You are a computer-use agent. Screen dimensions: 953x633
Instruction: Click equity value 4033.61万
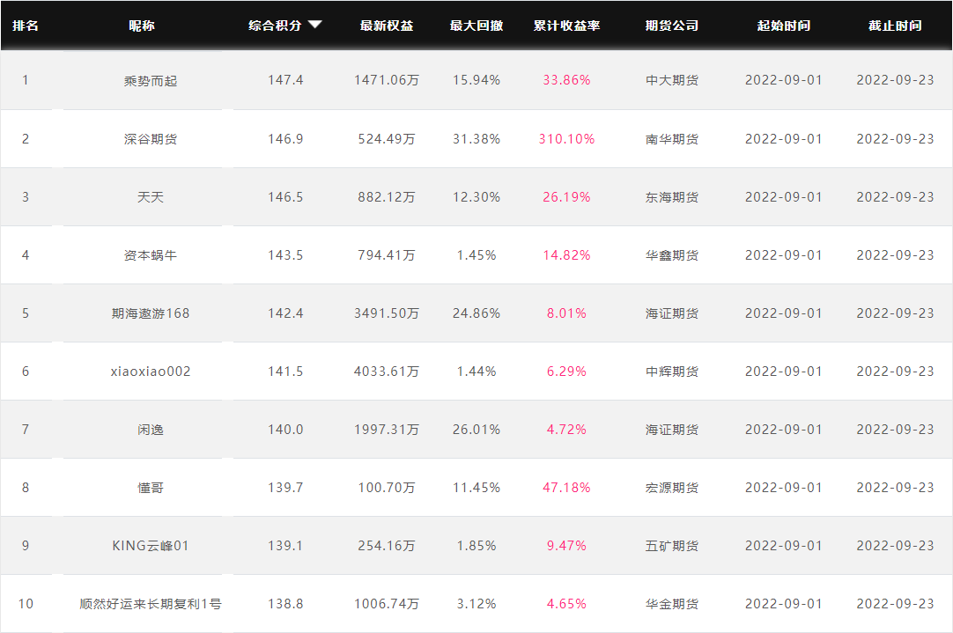[387, 372]
